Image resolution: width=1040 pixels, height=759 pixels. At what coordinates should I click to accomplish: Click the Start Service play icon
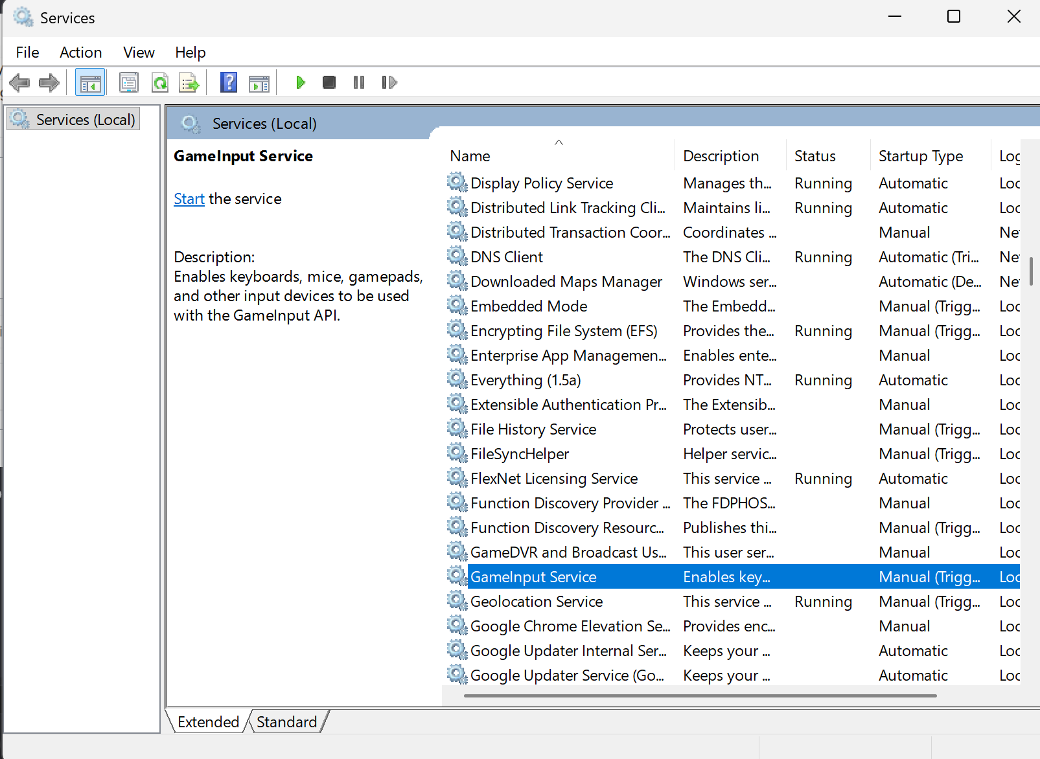pos(300,82)
